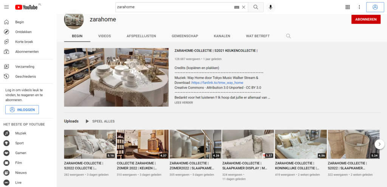387x187 pixels.
Task: Clear the search text with X
Action: (x=244, y=7)
